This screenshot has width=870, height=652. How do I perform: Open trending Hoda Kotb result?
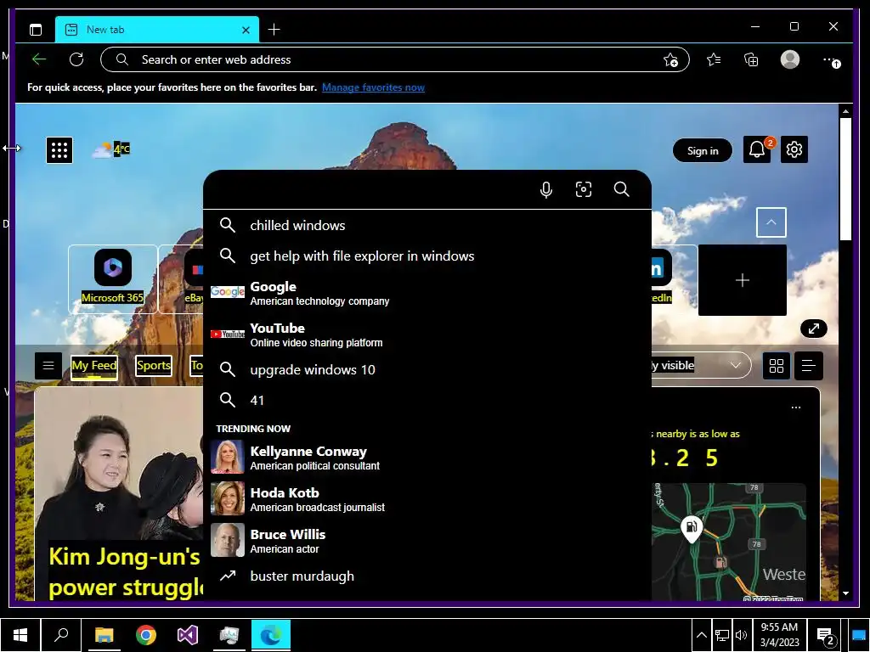point(427,499)
